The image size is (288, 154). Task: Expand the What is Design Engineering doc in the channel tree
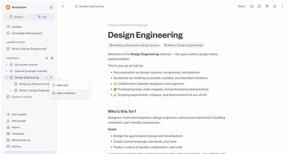click(x=11, y=90)
